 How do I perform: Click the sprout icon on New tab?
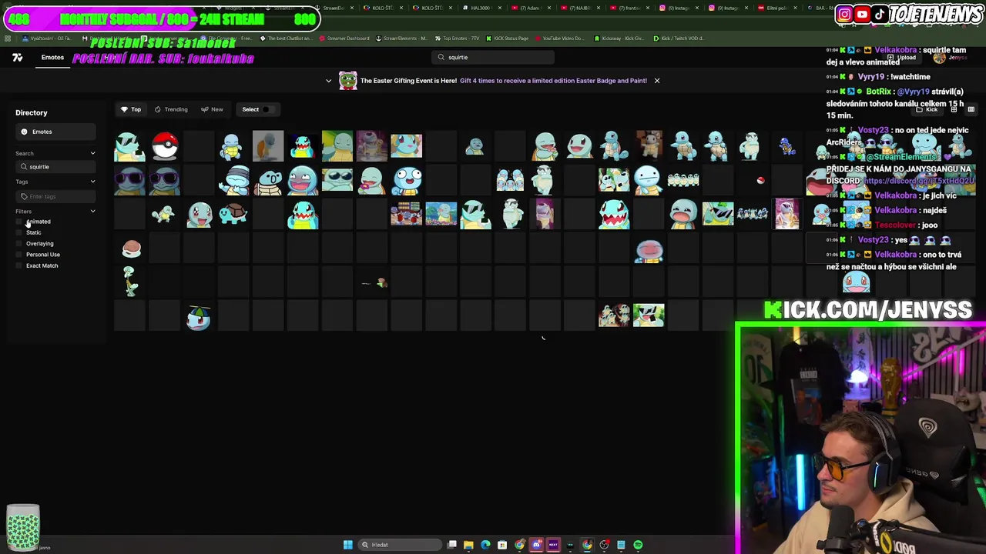pos(204,109)
